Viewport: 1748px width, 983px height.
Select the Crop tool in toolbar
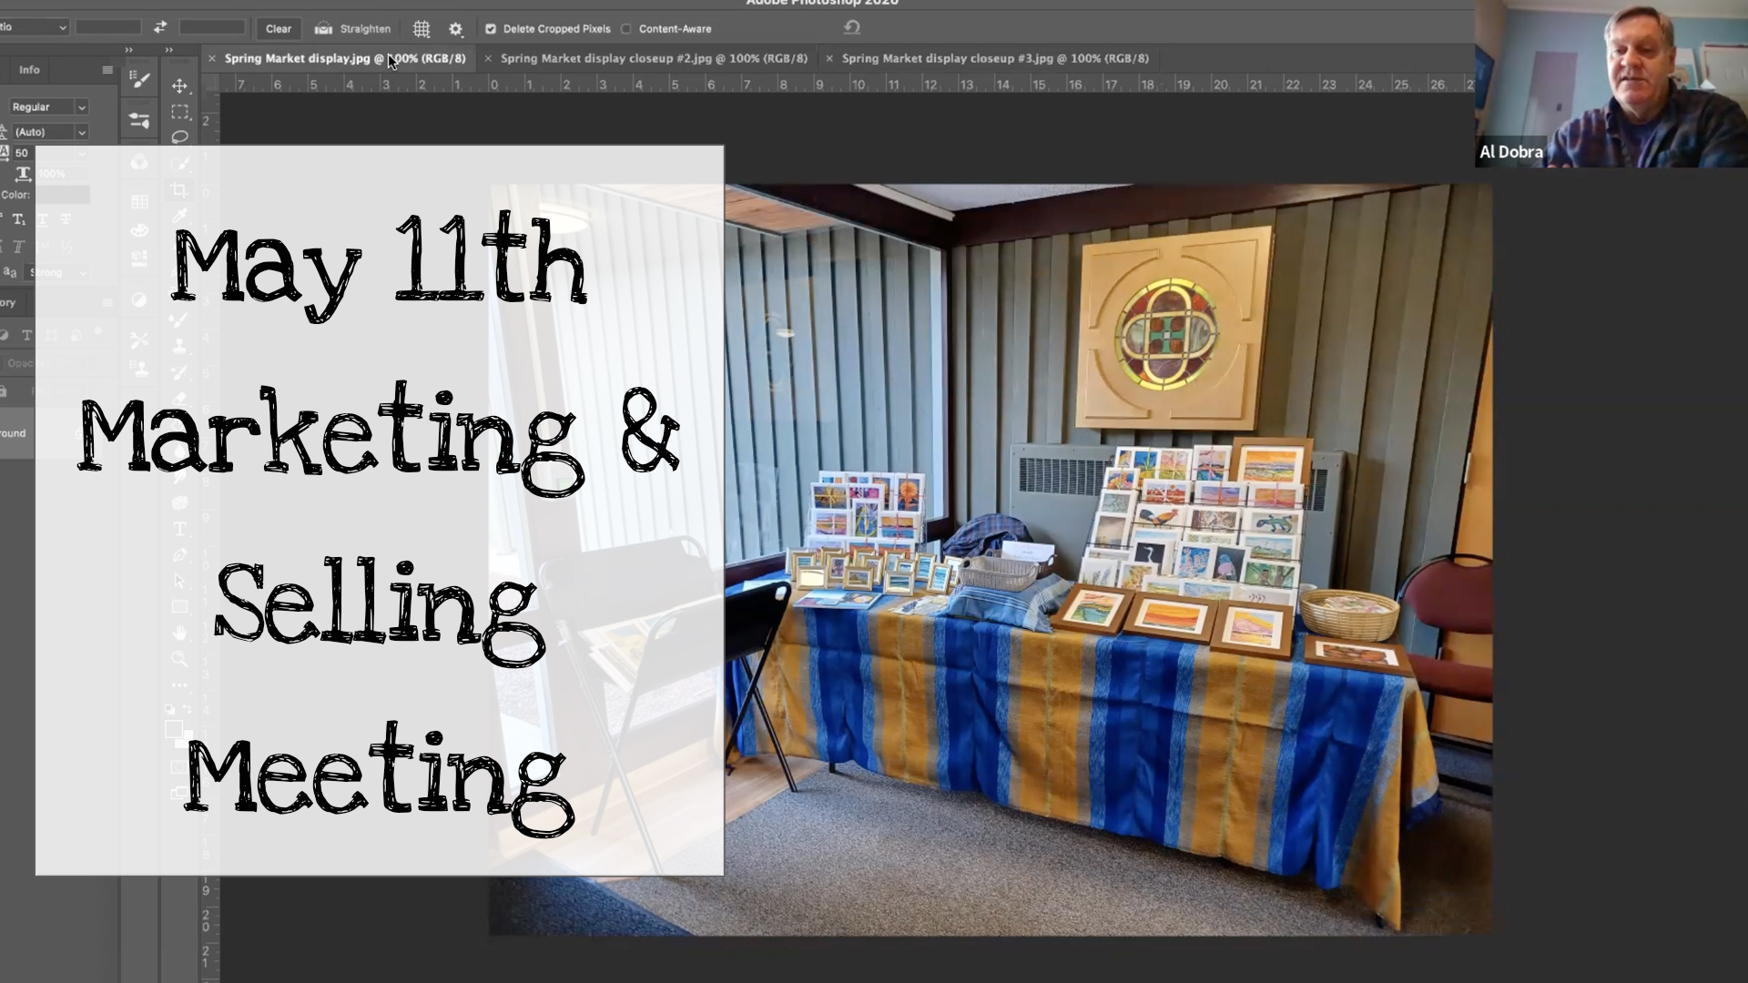click(179, 189)
